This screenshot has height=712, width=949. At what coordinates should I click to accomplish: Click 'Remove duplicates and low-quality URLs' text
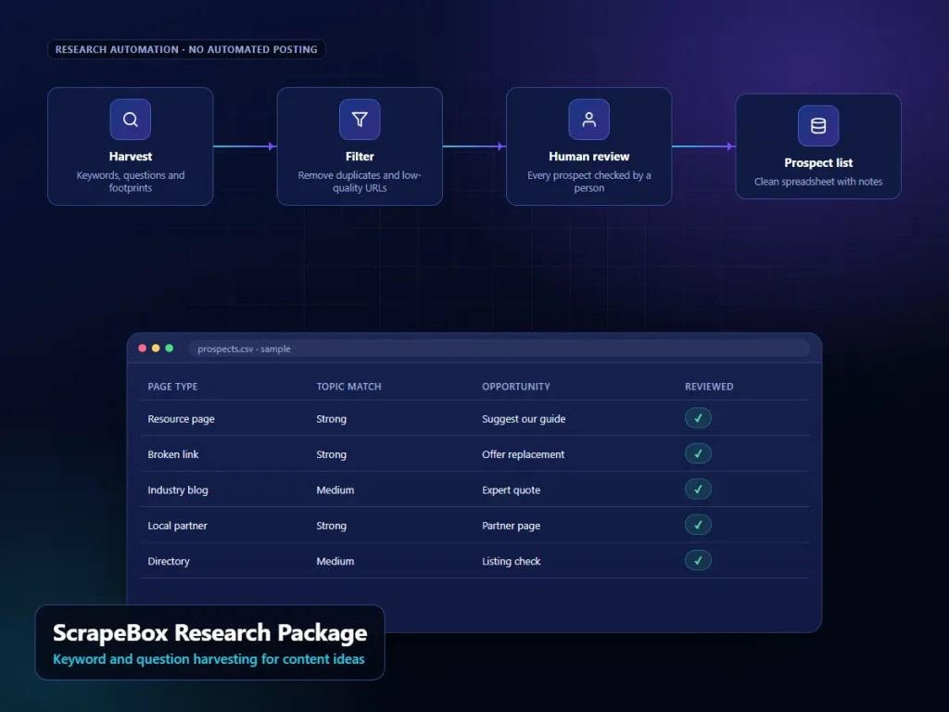[x=360, y=182]
